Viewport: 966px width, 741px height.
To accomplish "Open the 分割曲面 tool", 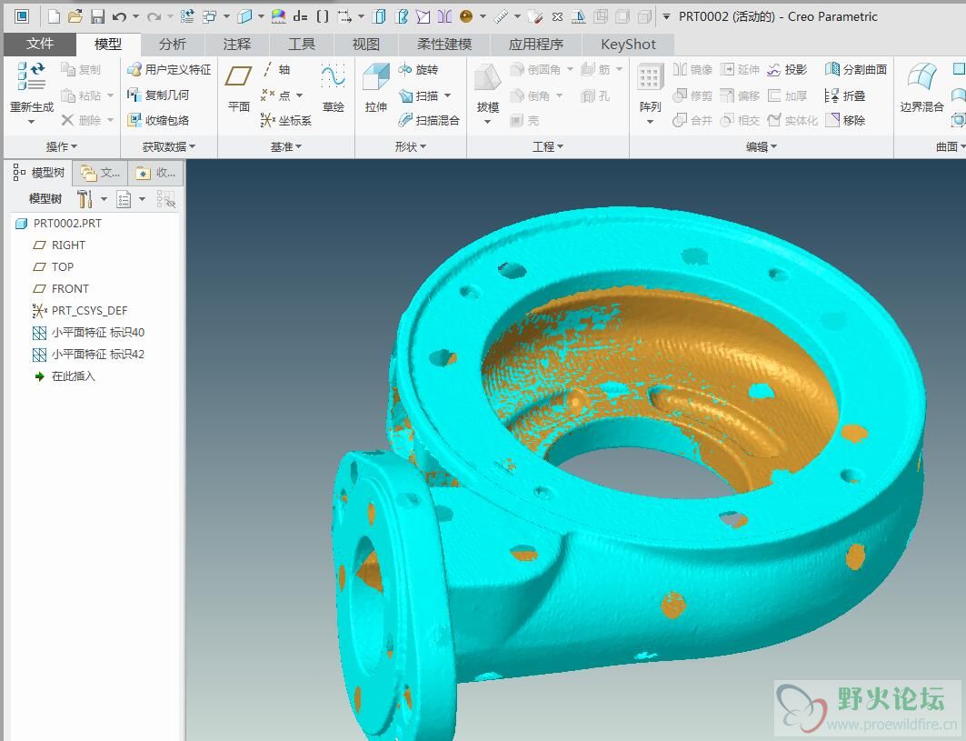I will tap(855, 70).
